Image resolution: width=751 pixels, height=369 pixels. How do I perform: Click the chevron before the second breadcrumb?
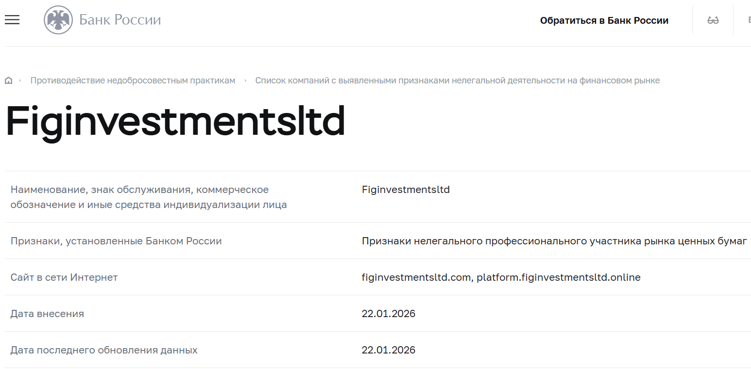[245, 80]
